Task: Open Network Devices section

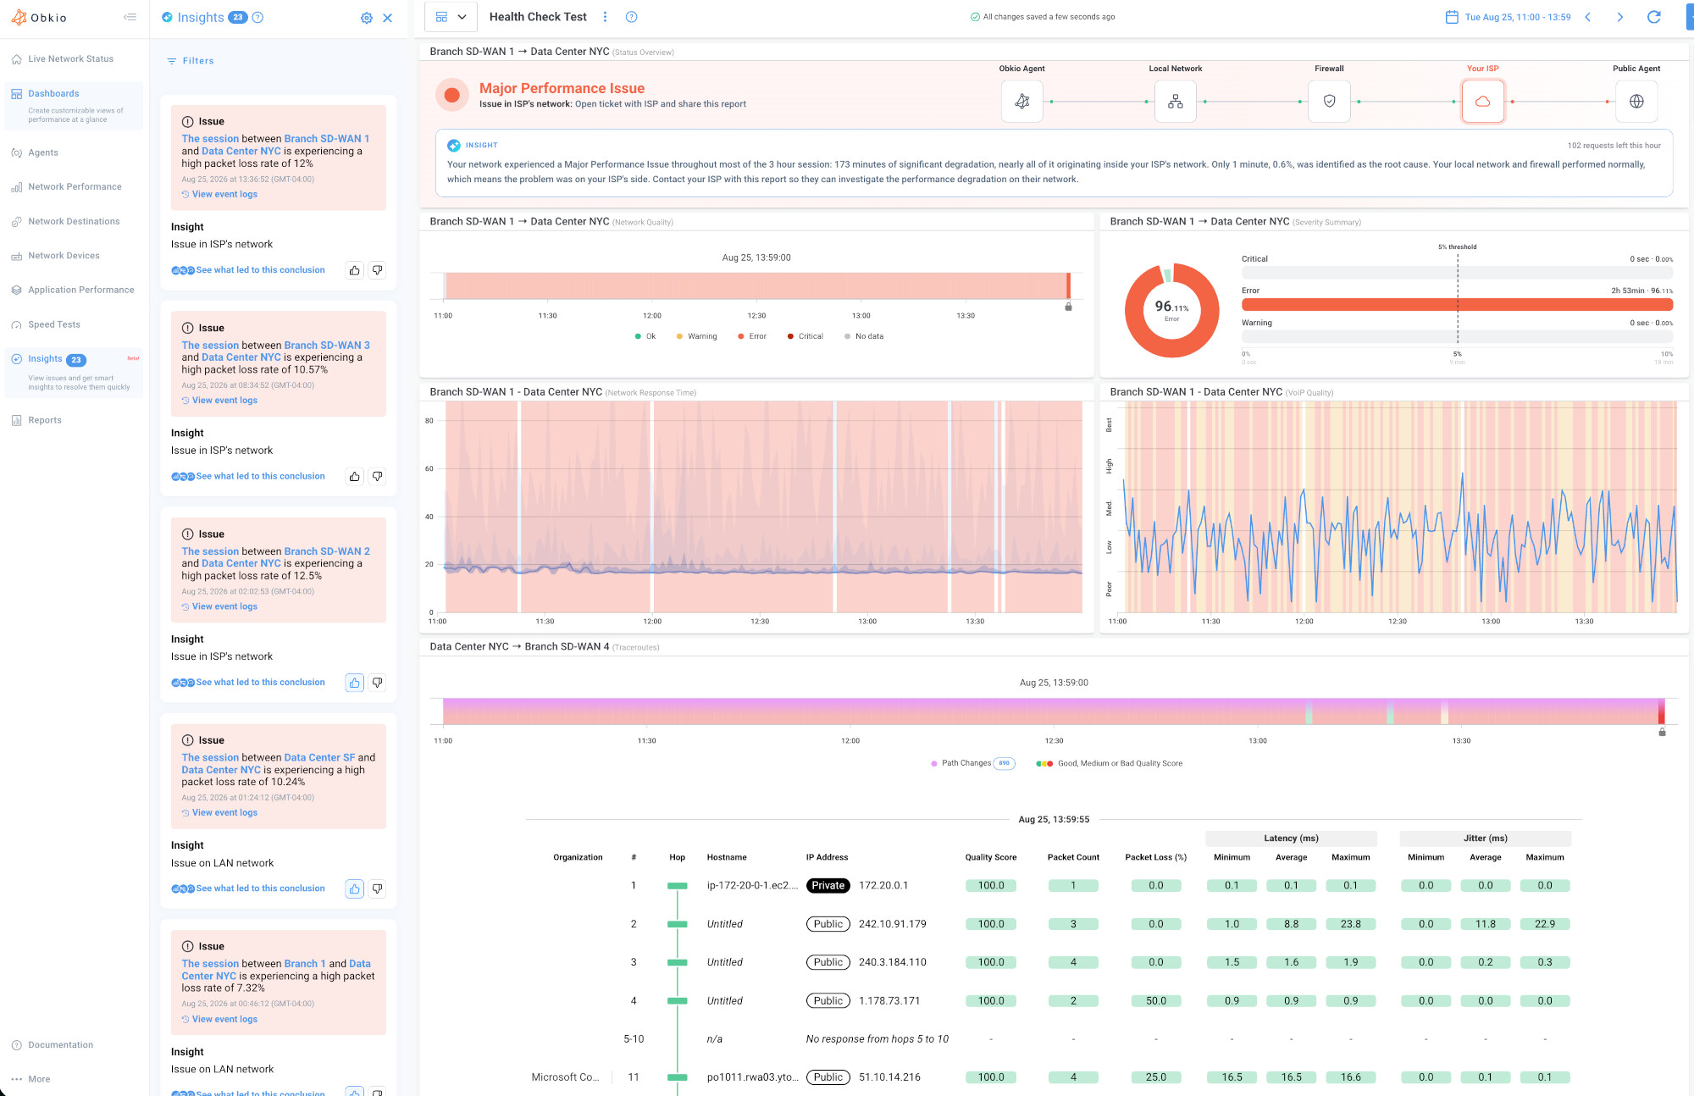Action: coord(64,256)
